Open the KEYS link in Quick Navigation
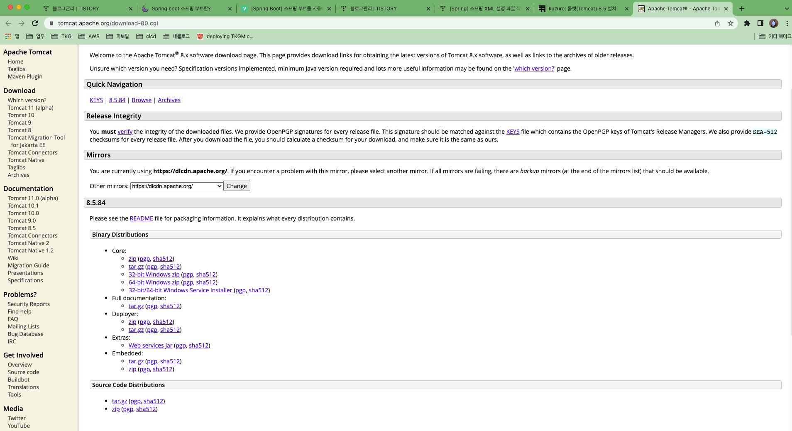The width and height of the screenshot is (792, 431). click(96, 100)
